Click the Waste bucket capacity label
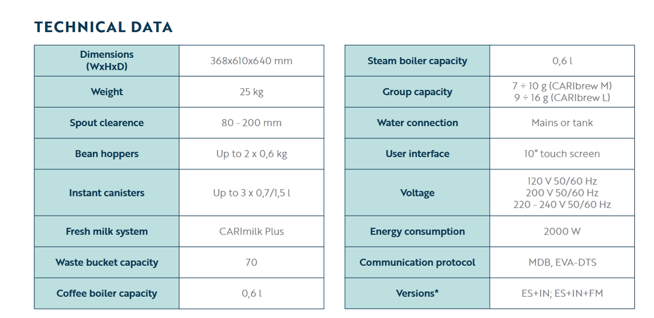The height and width of the screenshot is (318, 654). tap(107, 262)
